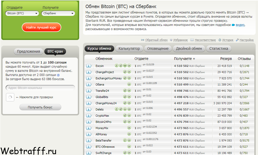Screen dimensions: 258x155
Task: Open the Получите dropdown showing Сбербанк
Action: (58, 13)
